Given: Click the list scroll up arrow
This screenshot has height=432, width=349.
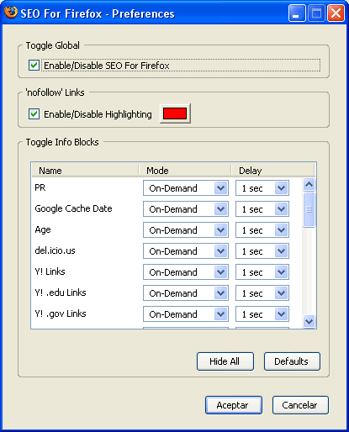Looking at the screenshot, I should (309, 184).
